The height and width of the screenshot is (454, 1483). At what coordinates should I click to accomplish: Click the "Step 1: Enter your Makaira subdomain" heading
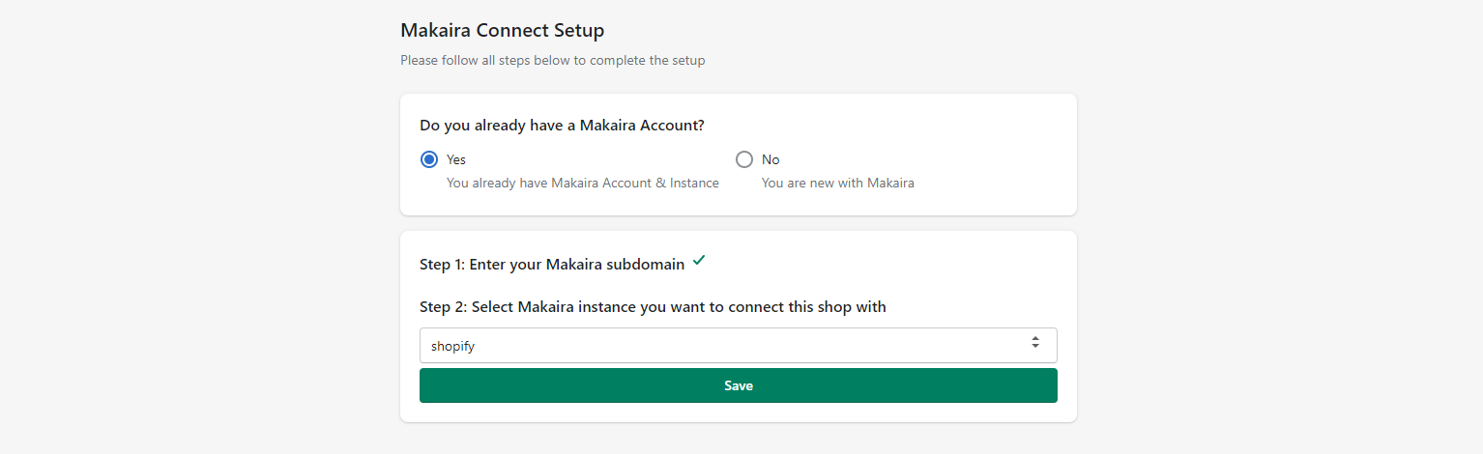pos(552,264)
